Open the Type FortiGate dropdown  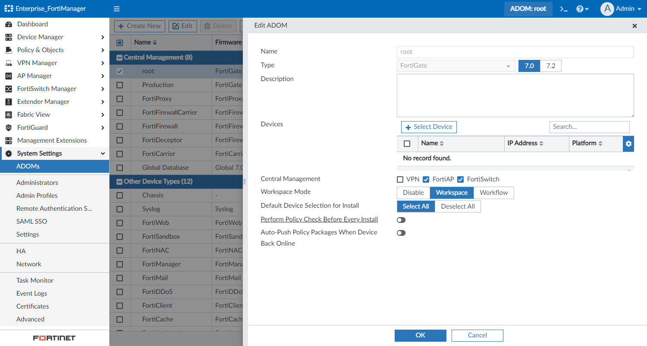point(456,66)
